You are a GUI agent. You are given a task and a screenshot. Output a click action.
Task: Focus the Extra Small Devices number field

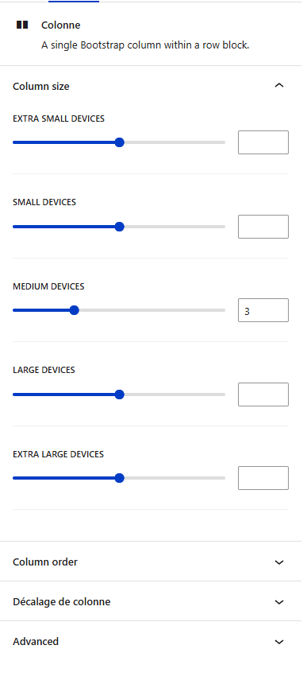pyautogui.click(x=263, y=142)
